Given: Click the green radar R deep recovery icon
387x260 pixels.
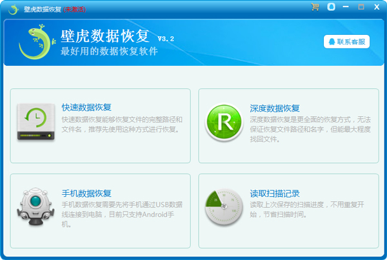Looking at the screenshot, I should click(224, 122).
